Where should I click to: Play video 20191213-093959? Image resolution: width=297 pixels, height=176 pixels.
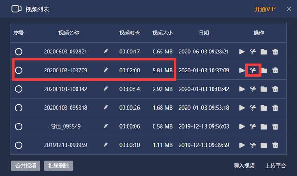[242, 145]
